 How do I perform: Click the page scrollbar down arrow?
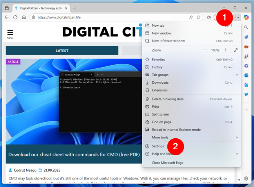coord(239,180)
